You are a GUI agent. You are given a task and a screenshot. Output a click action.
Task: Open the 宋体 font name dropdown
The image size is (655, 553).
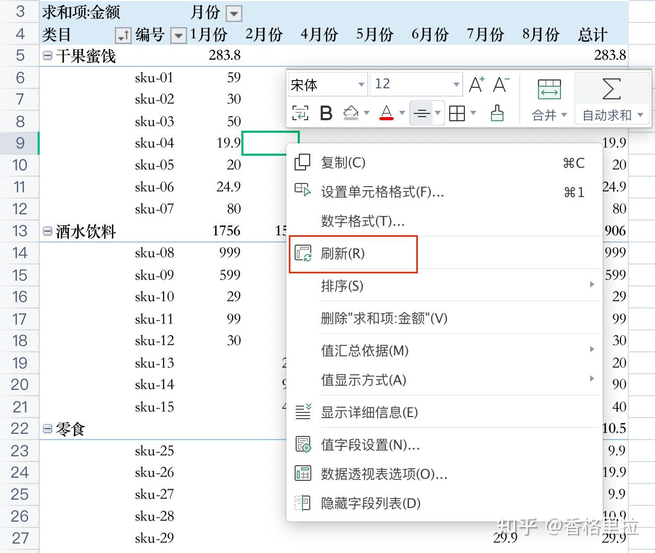pyautogui.click(x=361, y=84)
